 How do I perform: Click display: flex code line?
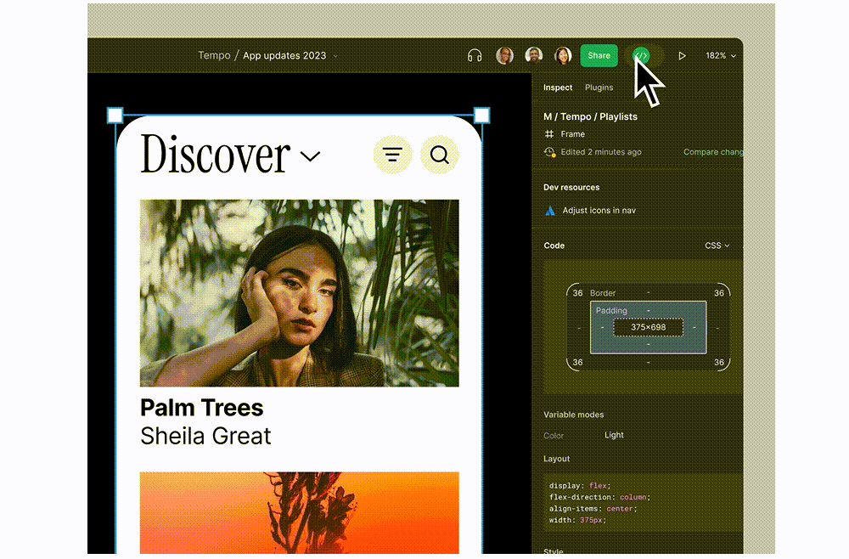point(579,485)
